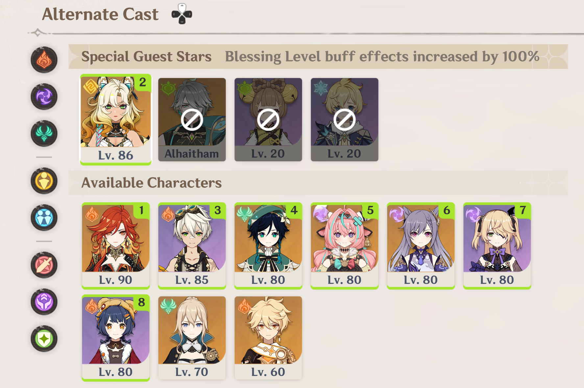Click the yellow single-character filter icon
This screenshot has height=388, width=584.
(x=44, y=181)
